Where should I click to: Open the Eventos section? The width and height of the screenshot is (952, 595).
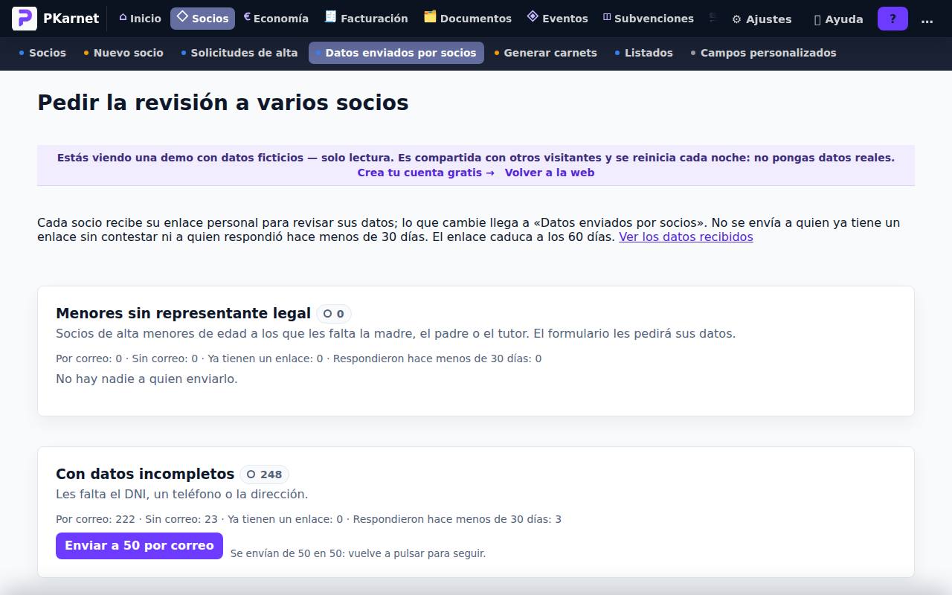click(x=557, y=19)
